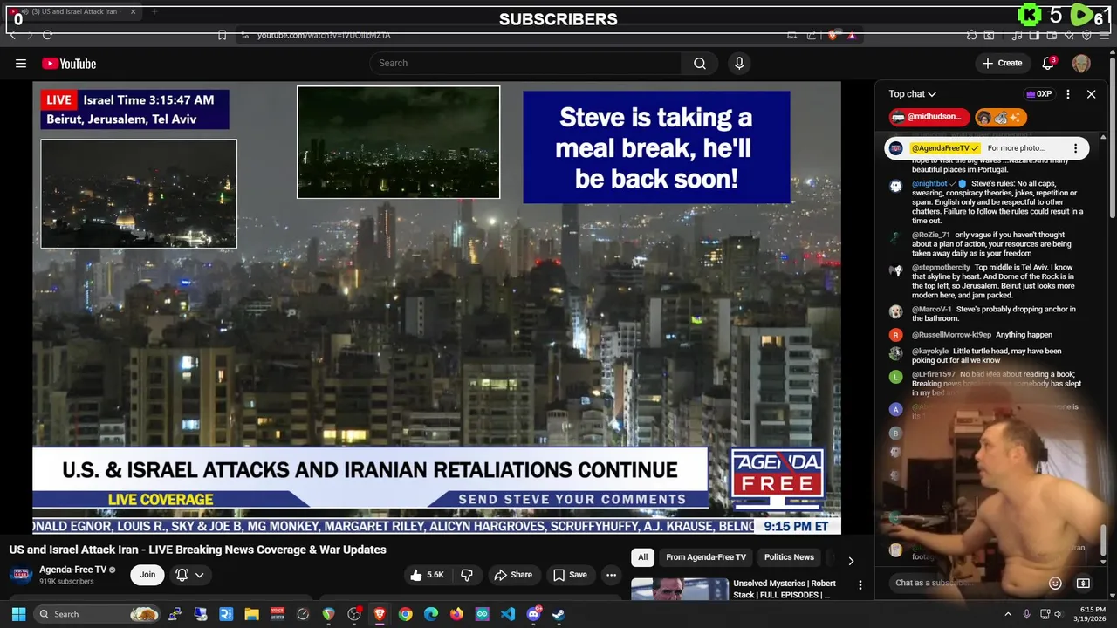The image size is (1117, 628).
Task: Open YouTube notifications bell
Action: (1048, 63)
